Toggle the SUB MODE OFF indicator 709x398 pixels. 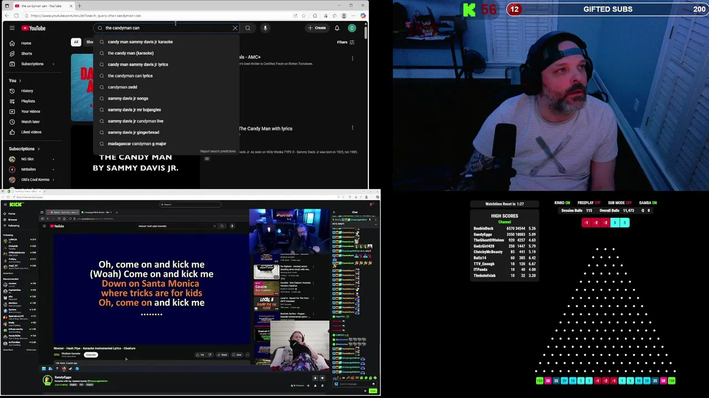point(620,203)
